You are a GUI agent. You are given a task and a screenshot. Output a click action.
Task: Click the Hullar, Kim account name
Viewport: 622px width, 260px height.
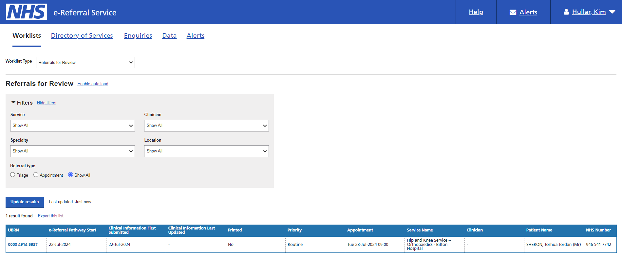click(x=589, y=12)
